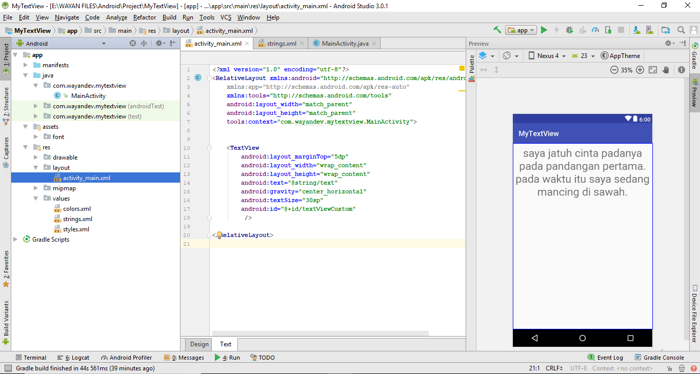
Task: Open the Android Profiler from the toolbar
Action: (x=595, y=30)
